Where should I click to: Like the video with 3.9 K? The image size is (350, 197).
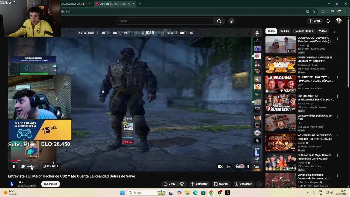click(169, 184)
